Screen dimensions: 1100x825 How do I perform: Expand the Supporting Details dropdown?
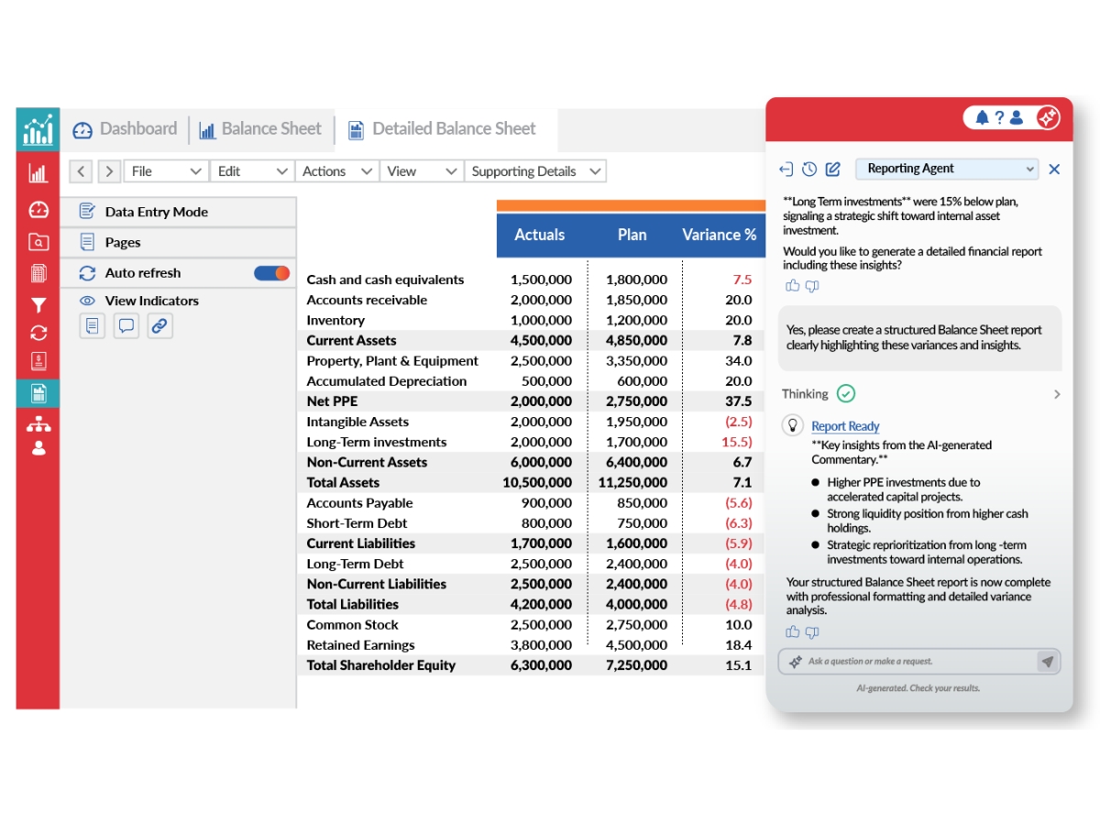pos(535,171)
